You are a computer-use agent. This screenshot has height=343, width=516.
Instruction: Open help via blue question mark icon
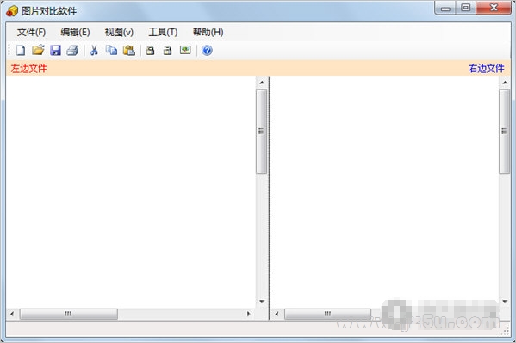pos(207,50)
